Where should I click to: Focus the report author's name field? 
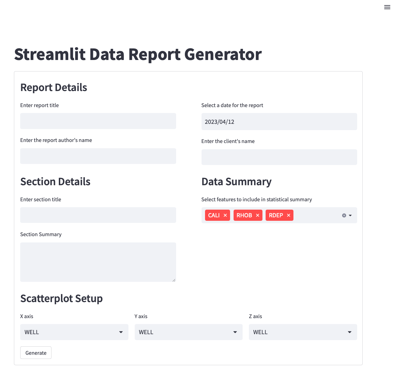(98, 156)
